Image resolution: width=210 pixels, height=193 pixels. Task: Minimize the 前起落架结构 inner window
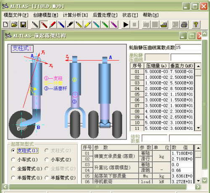tap(183, 36)
